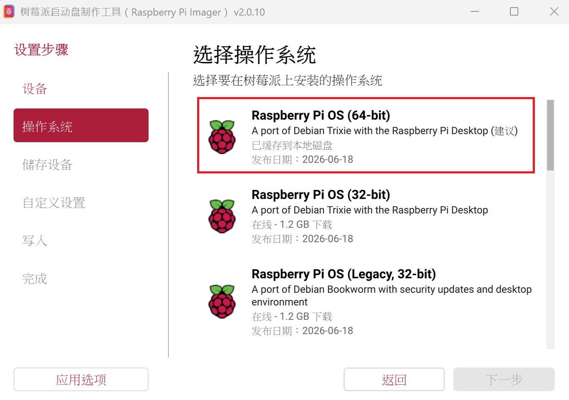Minimize the Raspberry Pi Imager window
The width and height of the screenshot is (569, 400).
[475, 12]
